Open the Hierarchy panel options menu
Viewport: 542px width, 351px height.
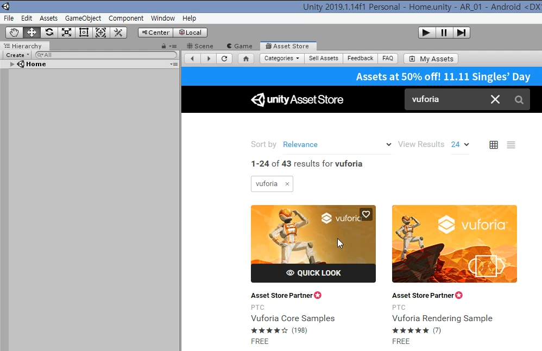coord(173,46)
